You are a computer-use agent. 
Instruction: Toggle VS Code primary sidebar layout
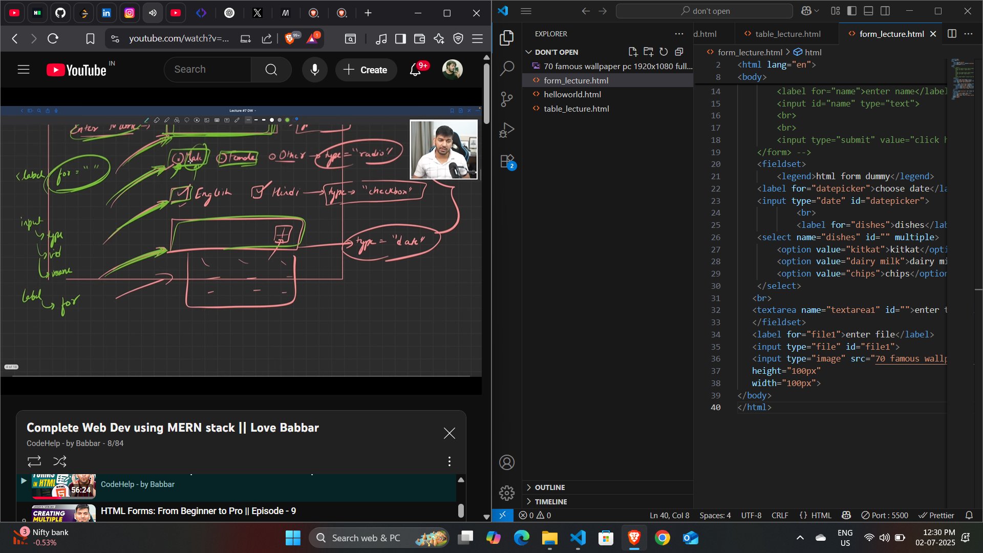click(x=852, y=11)
